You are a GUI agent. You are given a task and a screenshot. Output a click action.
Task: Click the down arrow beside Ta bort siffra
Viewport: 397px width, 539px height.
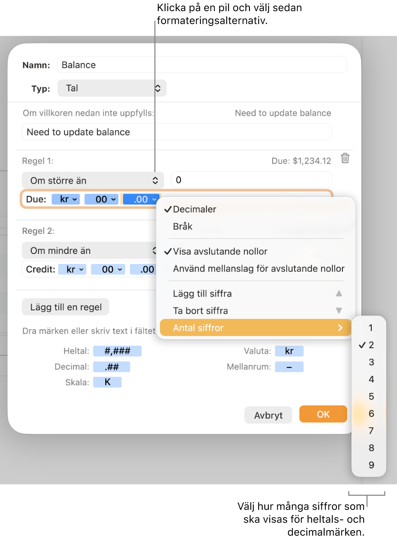tap(339, 311)
